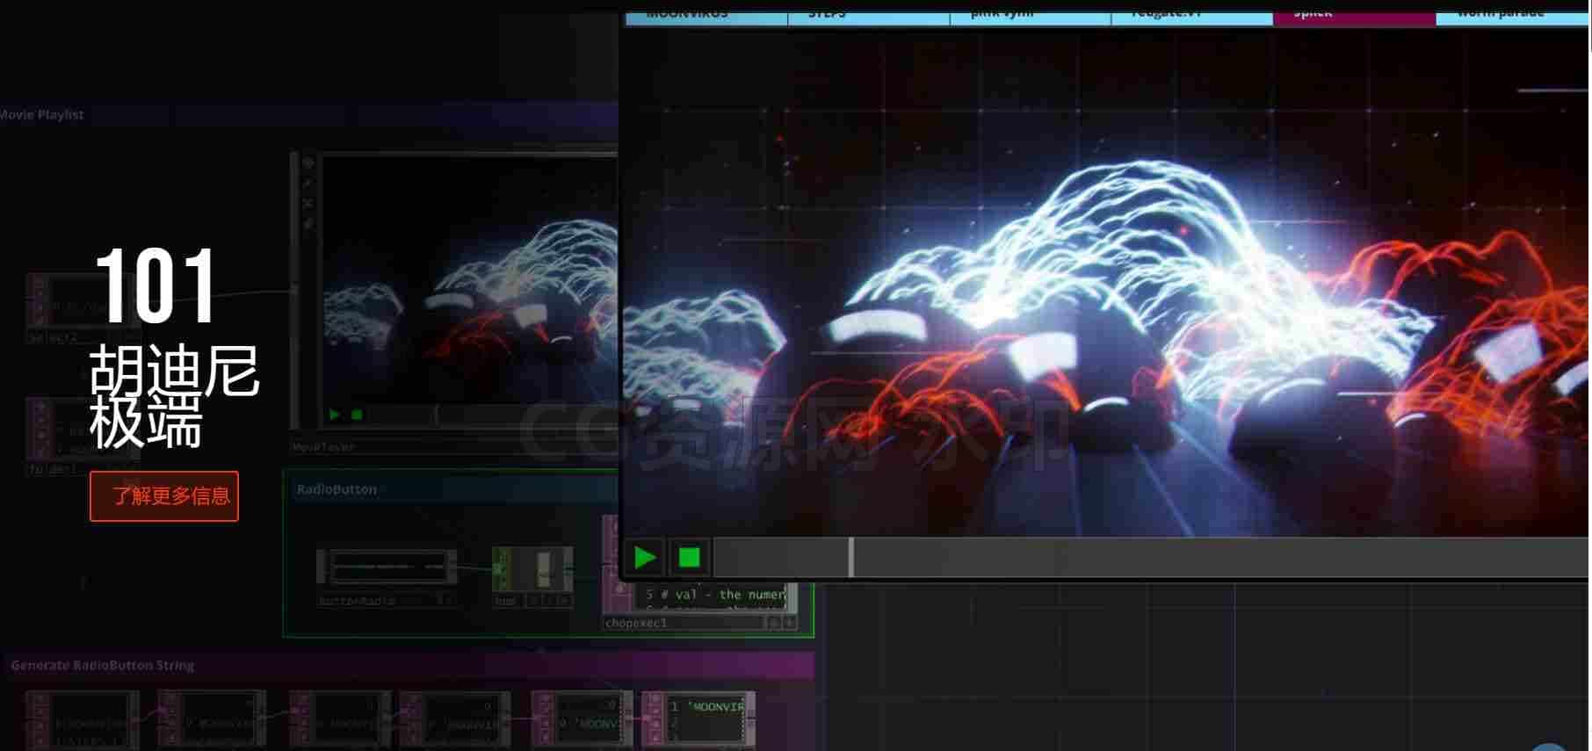Click the small green stop icon in MoviePlayer viewer
1592x751 pixels.
pyautogui.click(x=357, y=415)
